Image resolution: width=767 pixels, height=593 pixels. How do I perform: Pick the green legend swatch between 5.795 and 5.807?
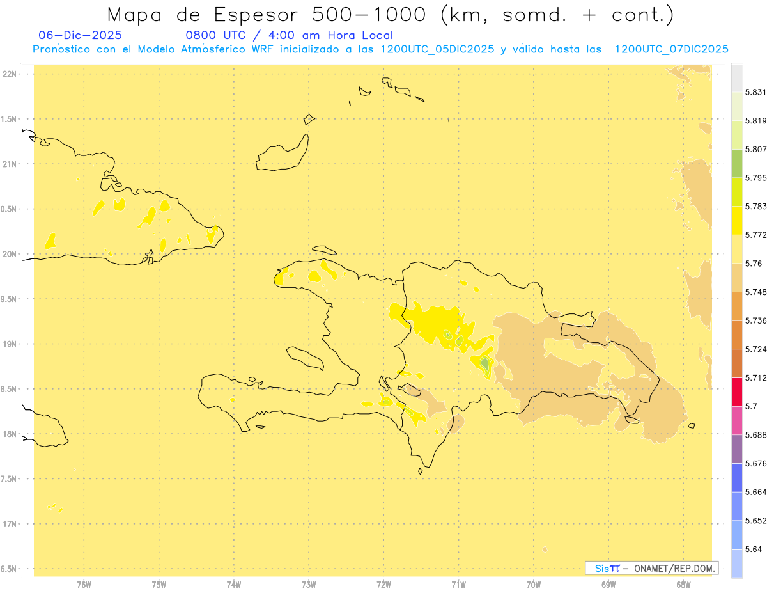pyautogui.click(x=737, y=163)
